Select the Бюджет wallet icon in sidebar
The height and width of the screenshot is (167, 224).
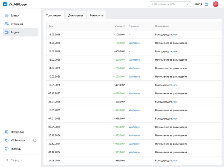7,32
